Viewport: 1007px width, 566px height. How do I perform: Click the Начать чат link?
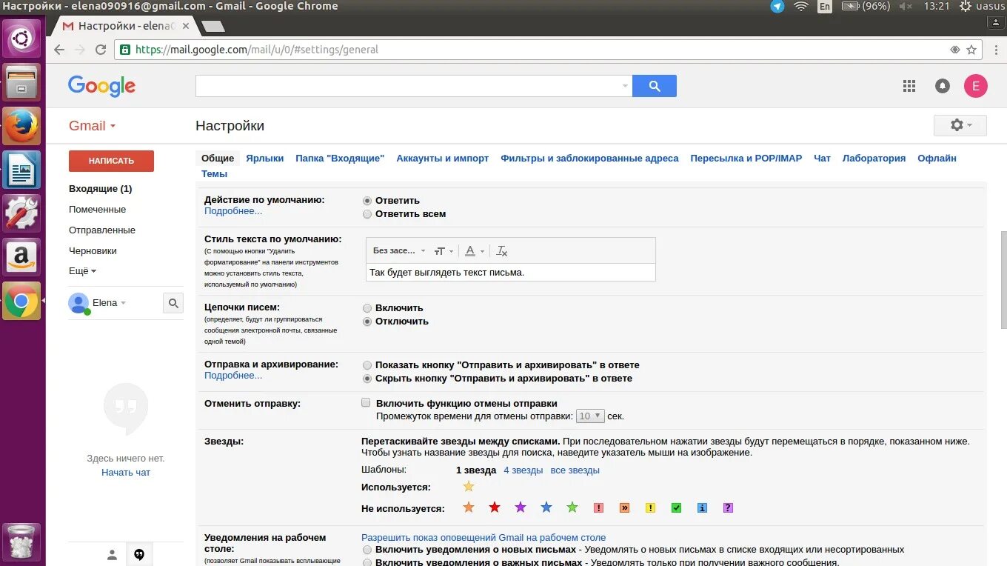pos(126,473)
